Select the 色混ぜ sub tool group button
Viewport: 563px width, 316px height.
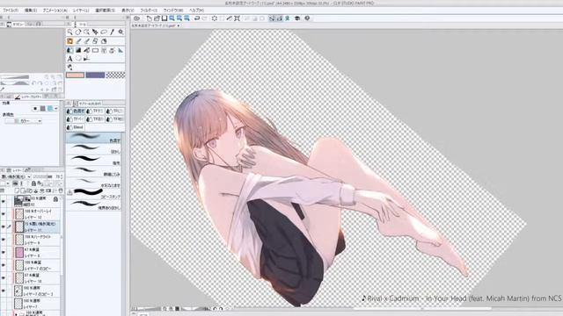point(76,111)
